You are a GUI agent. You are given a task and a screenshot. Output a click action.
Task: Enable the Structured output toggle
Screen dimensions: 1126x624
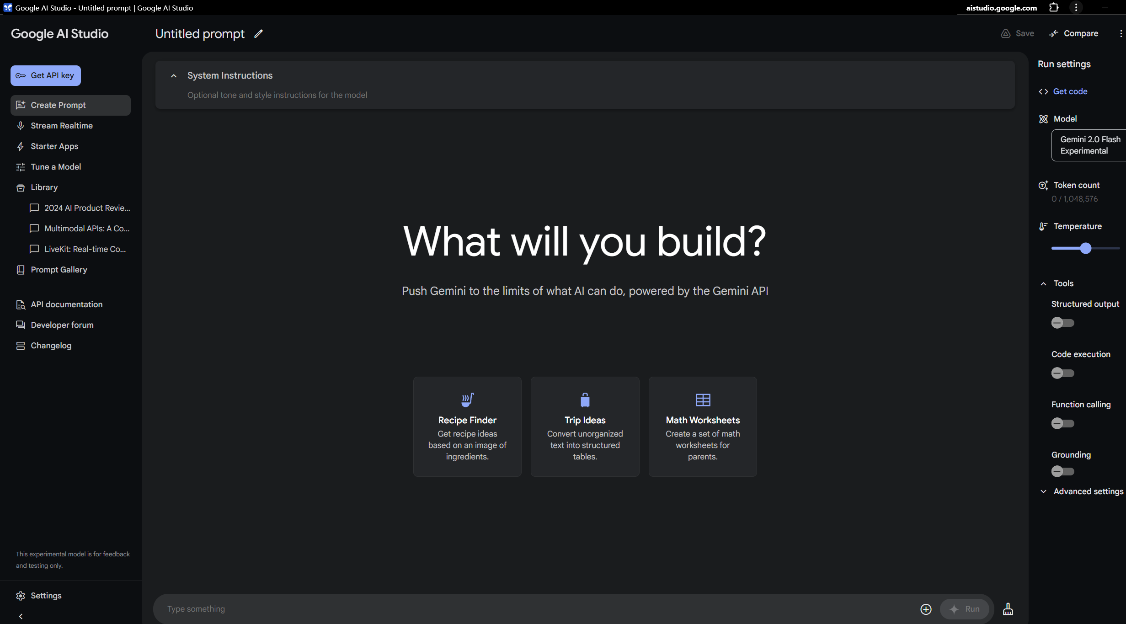pos(1062,323)
